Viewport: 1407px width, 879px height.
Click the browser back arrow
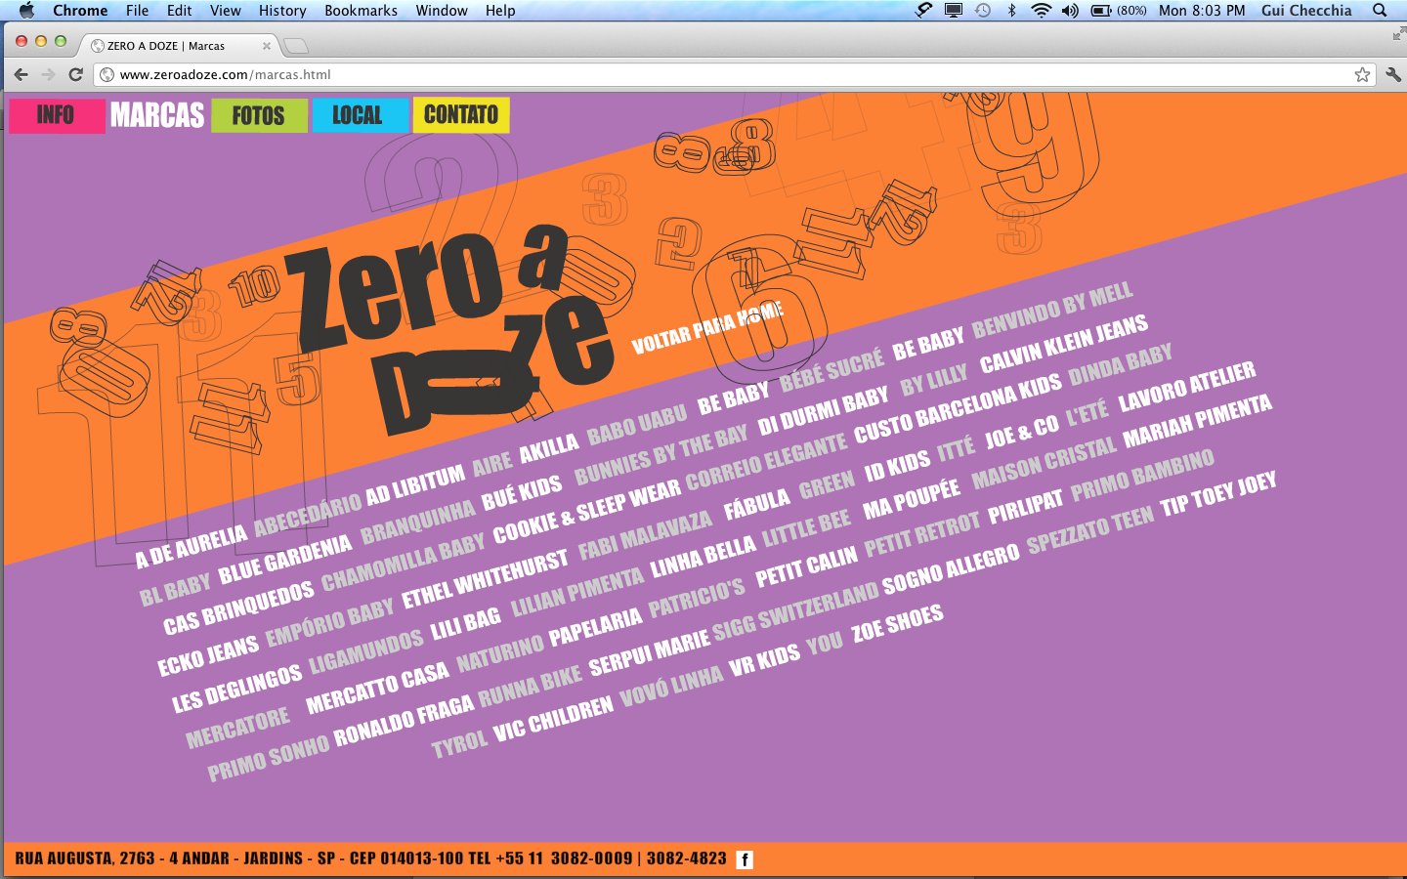point(21,74)
